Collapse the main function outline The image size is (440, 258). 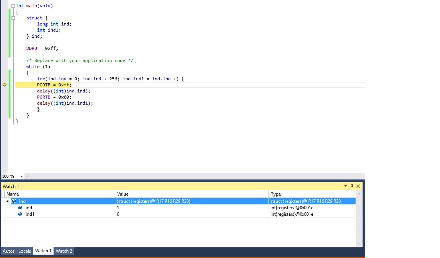pyautogui.click(x=13, y=6)
